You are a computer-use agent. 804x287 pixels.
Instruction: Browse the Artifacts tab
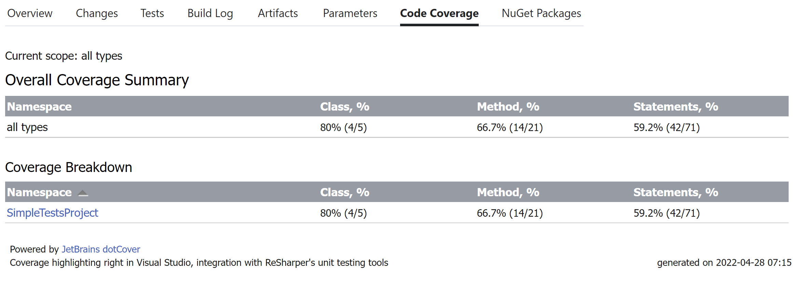coord(277,14)
